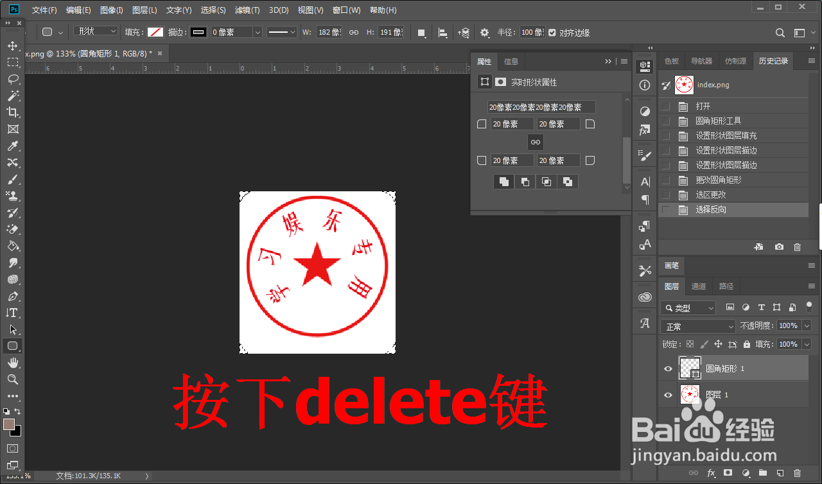Select the Rectangular Marquee tool
Screen dimensions: 822x484
click(12, 62)
